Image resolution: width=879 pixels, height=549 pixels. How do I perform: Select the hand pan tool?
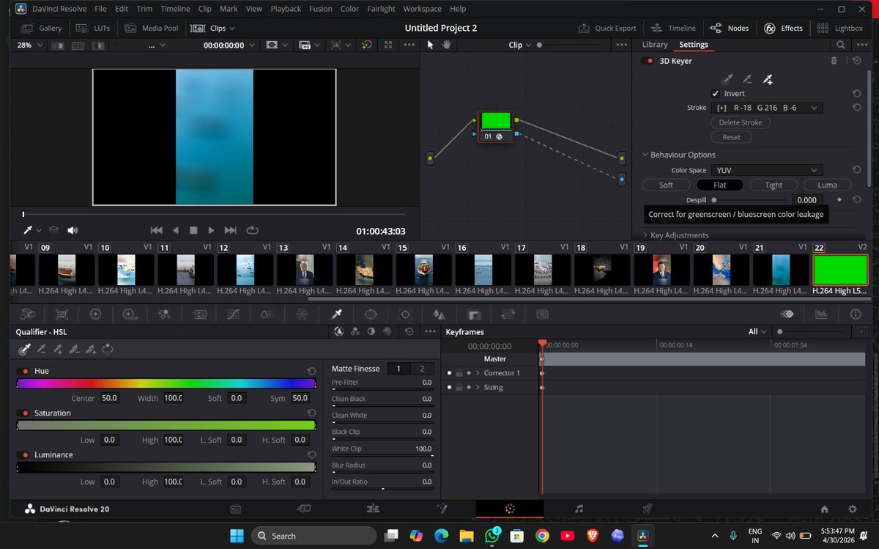(446, 45)
